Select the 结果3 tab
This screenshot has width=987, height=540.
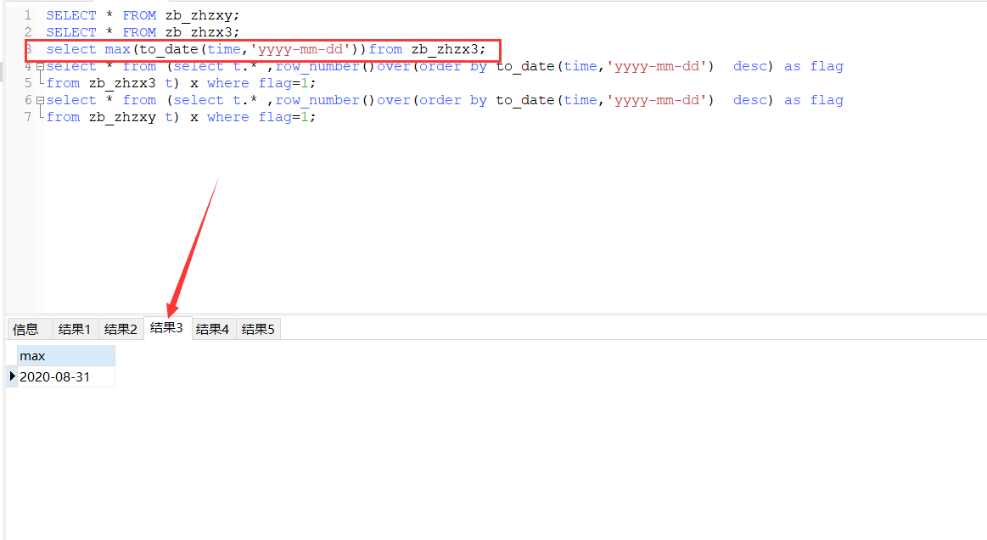tap(167, 327)
